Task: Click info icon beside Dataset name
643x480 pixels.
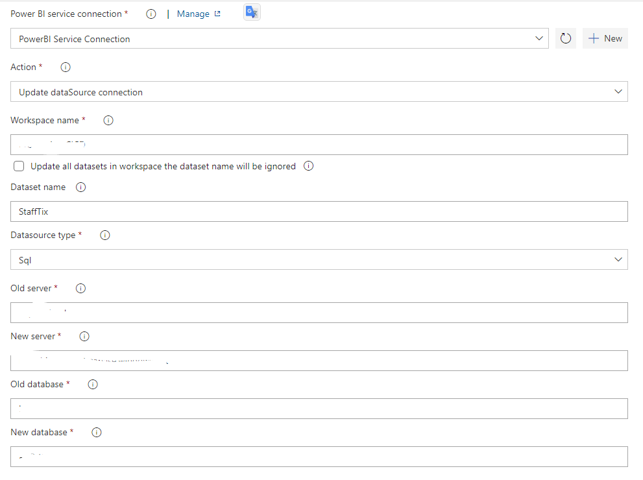Action: (81, 187)
